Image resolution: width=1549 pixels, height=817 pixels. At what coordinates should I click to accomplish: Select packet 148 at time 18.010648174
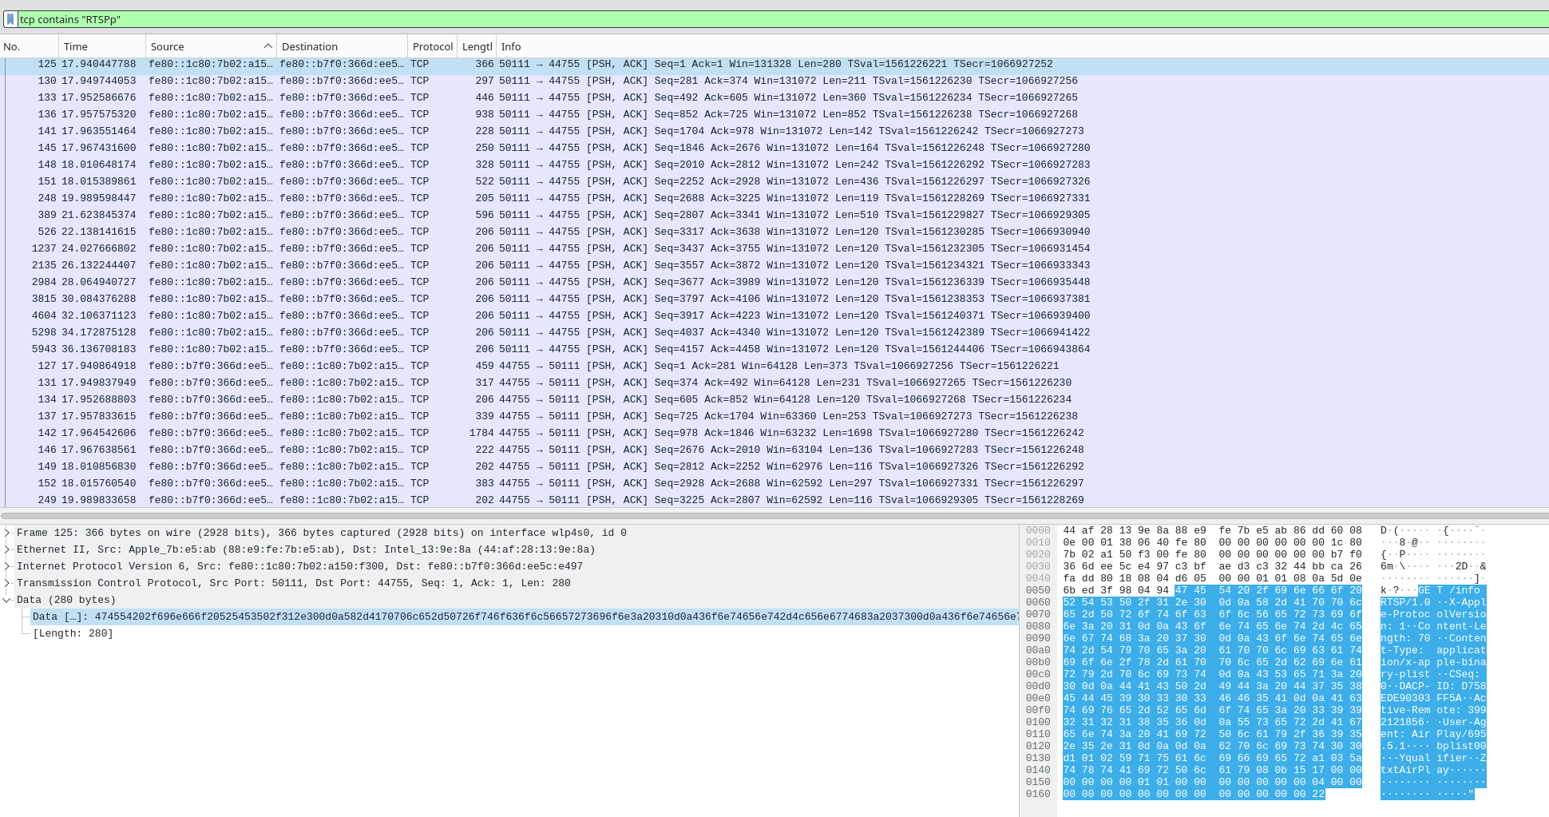(x=774, y=165)
